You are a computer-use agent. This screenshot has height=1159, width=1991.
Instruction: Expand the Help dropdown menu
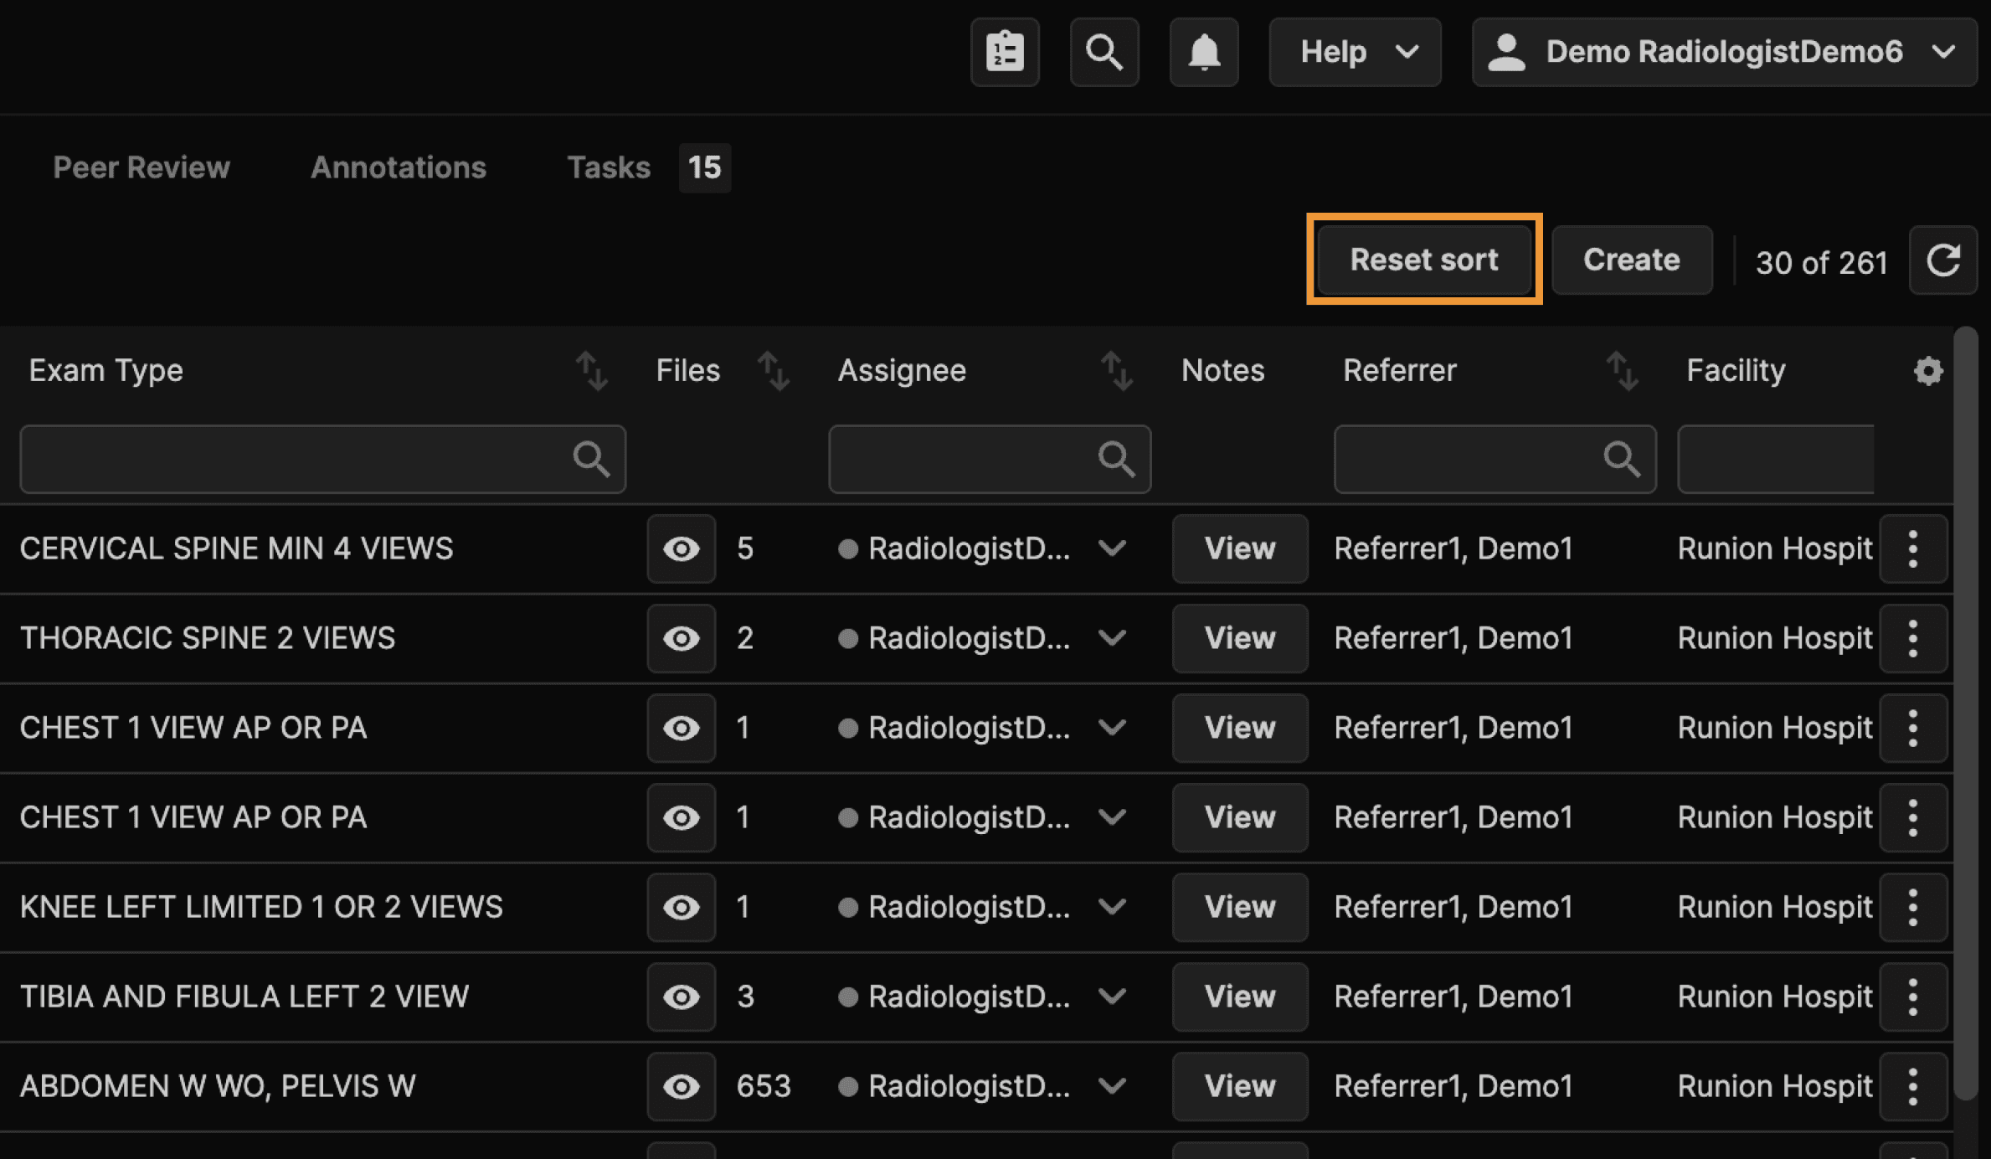tap(1355, 52)
